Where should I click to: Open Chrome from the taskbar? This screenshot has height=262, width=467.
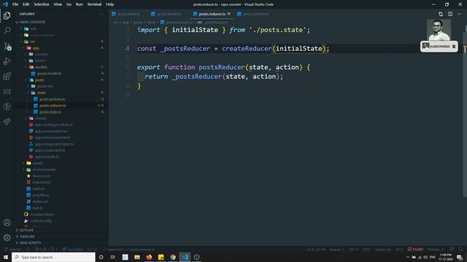click(x=173, y=257)
